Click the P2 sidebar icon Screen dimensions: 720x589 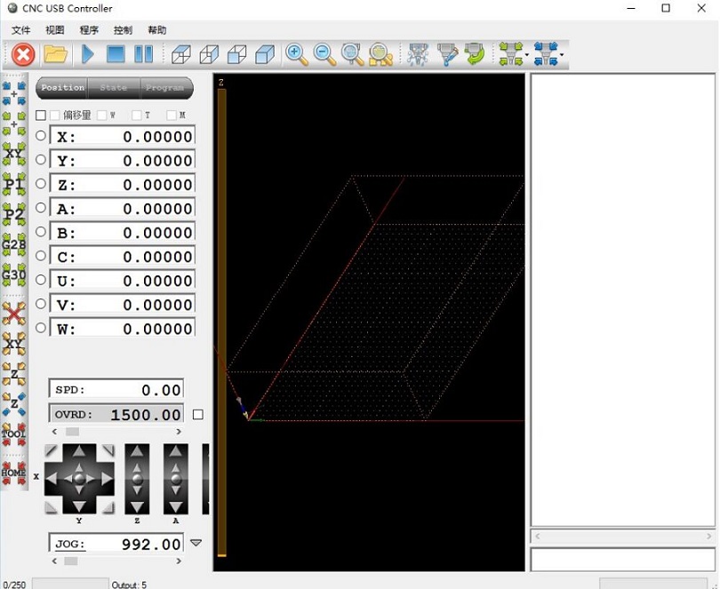[x=14, y=215]
